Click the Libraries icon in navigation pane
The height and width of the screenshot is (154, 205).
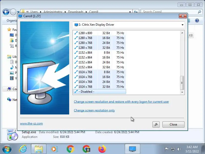point(9,57)
